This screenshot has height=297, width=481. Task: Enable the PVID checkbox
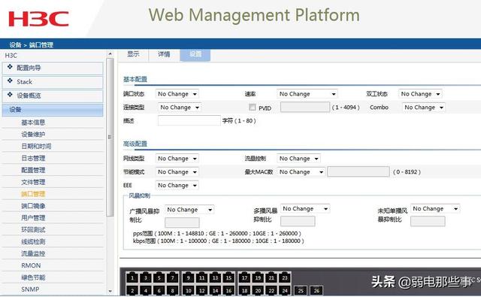(253, 107)
